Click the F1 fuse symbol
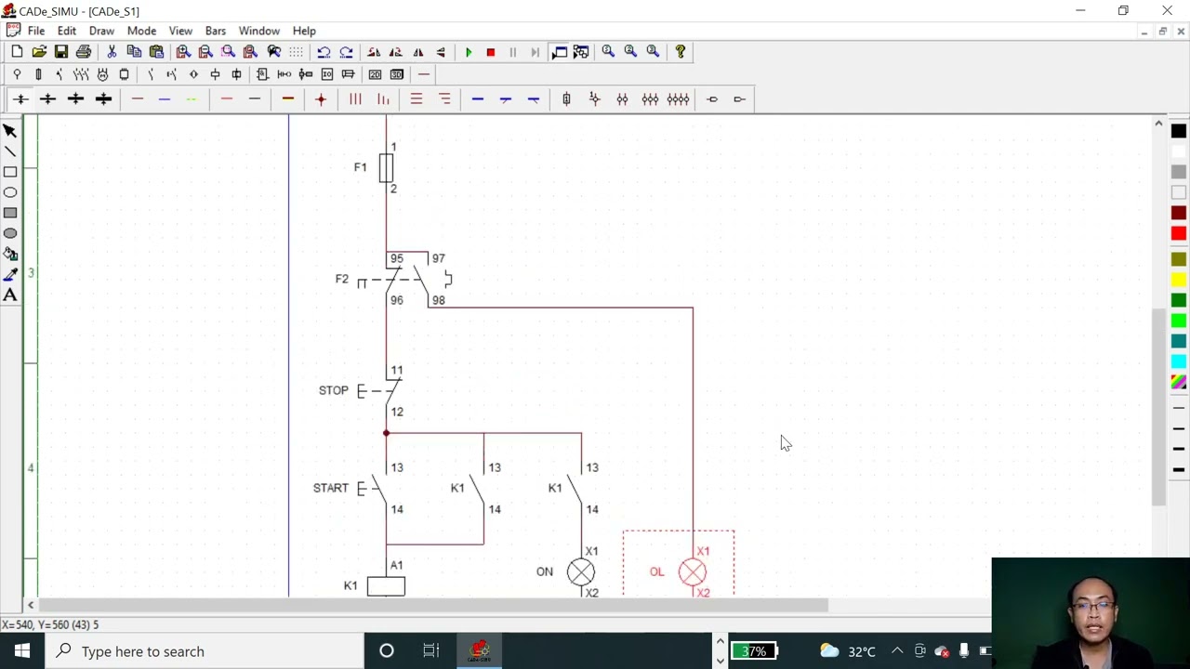 coord(386,167)
